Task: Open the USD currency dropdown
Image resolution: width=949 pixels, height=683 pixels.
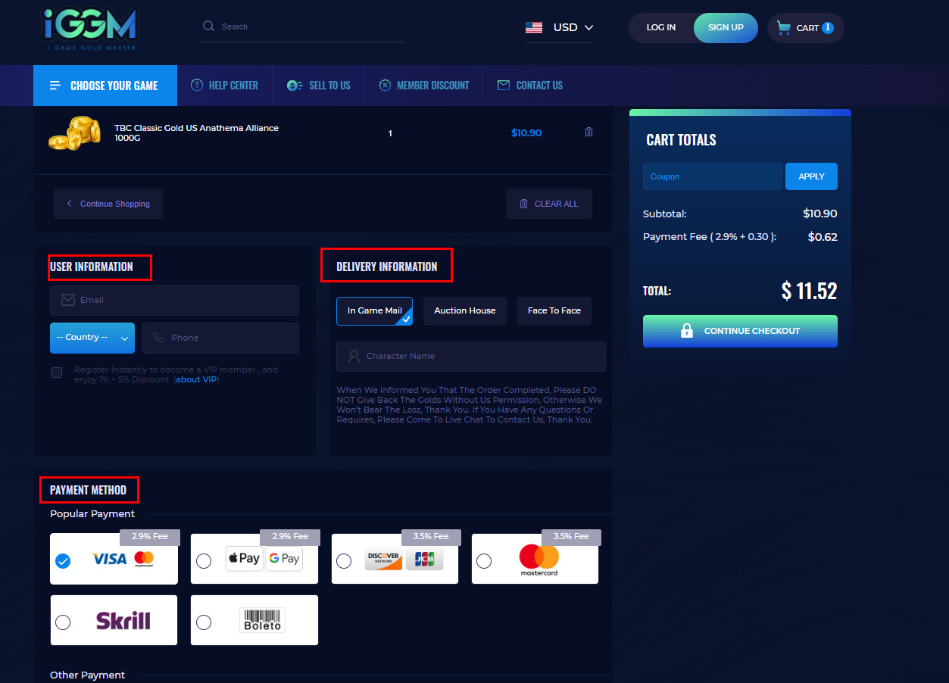Action: coord(560,27)
